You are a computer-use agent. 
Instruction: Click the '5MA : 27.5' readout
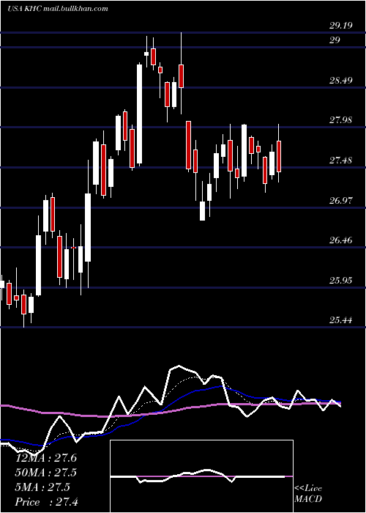(x=42, y=487)
